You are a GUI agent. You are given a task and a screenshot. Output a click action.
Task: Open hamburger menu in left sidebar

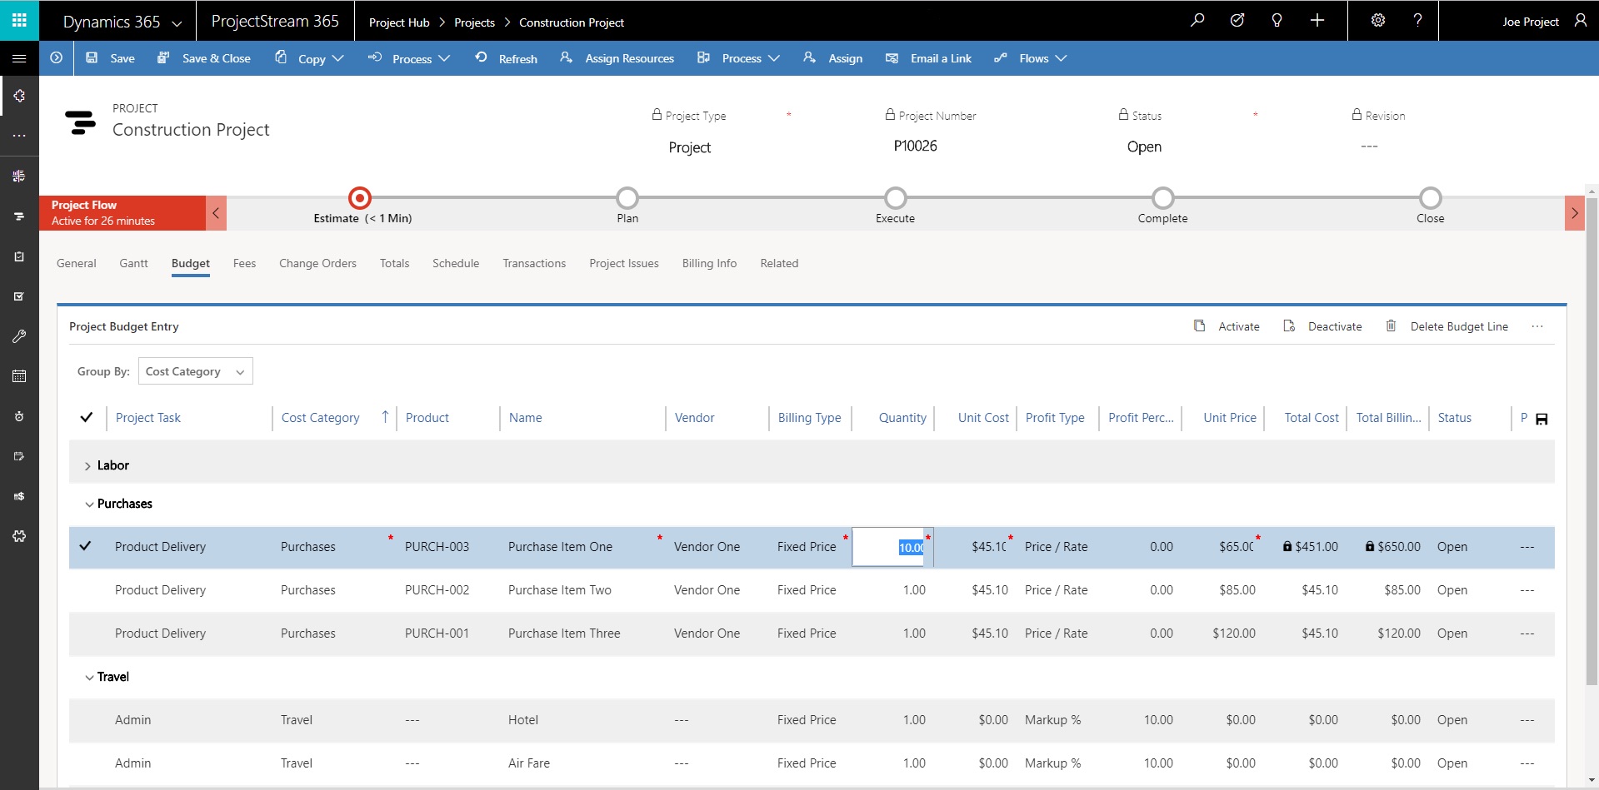(19, 58)
